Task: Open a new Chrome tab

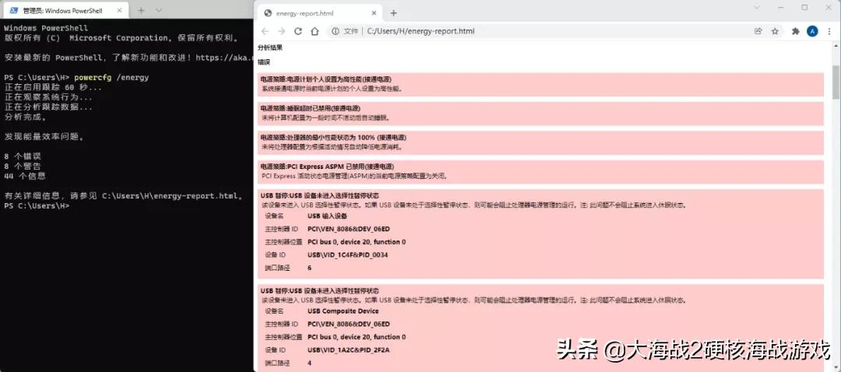Action: coord(393,13)
